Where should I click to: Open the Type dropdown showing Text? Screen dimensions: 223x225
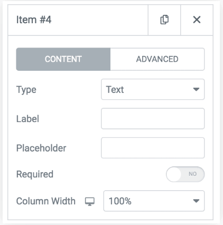point(153,89)
